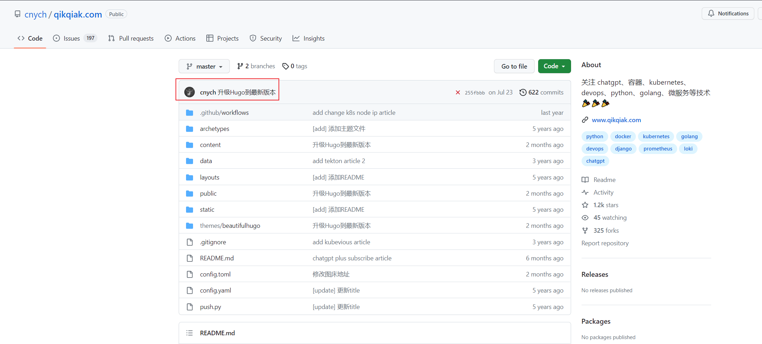Open the push.py file

pos(211,307)
